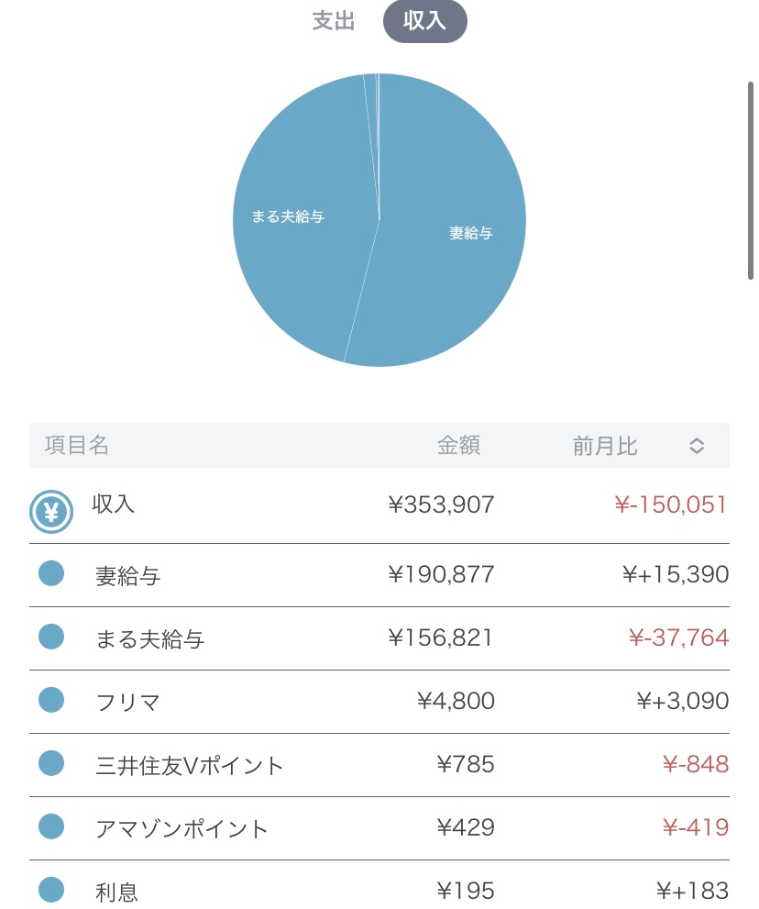Tap the 収入 total amount ¥353,907

(442, 504)
